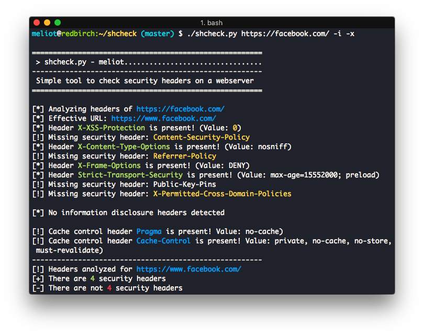The width and height of the screenshot is (424, 336).
Task: Click the green maximize window button
Action: [58, 23]
